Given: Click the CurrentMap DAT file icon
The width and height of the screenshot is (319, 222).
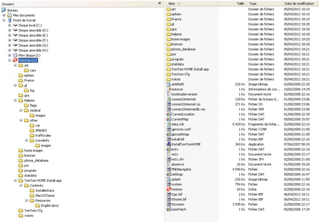Looking at the screenshot, I should [169, 119].
